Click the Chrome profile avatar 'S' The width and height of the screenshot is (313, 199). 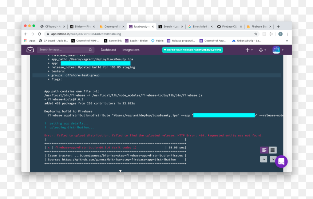tap(281, 34)
